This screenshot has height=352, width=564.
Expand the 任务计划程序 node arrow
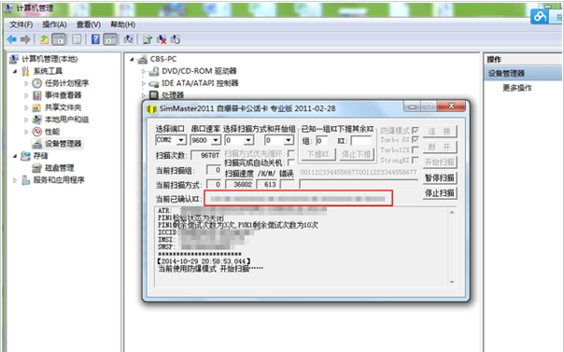click(26, 83)
